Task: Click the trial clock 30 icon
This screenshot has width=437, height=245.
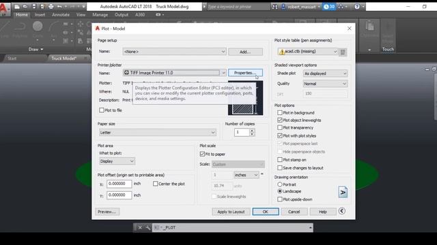Action: pyautogui.click(x=329, y=7)
